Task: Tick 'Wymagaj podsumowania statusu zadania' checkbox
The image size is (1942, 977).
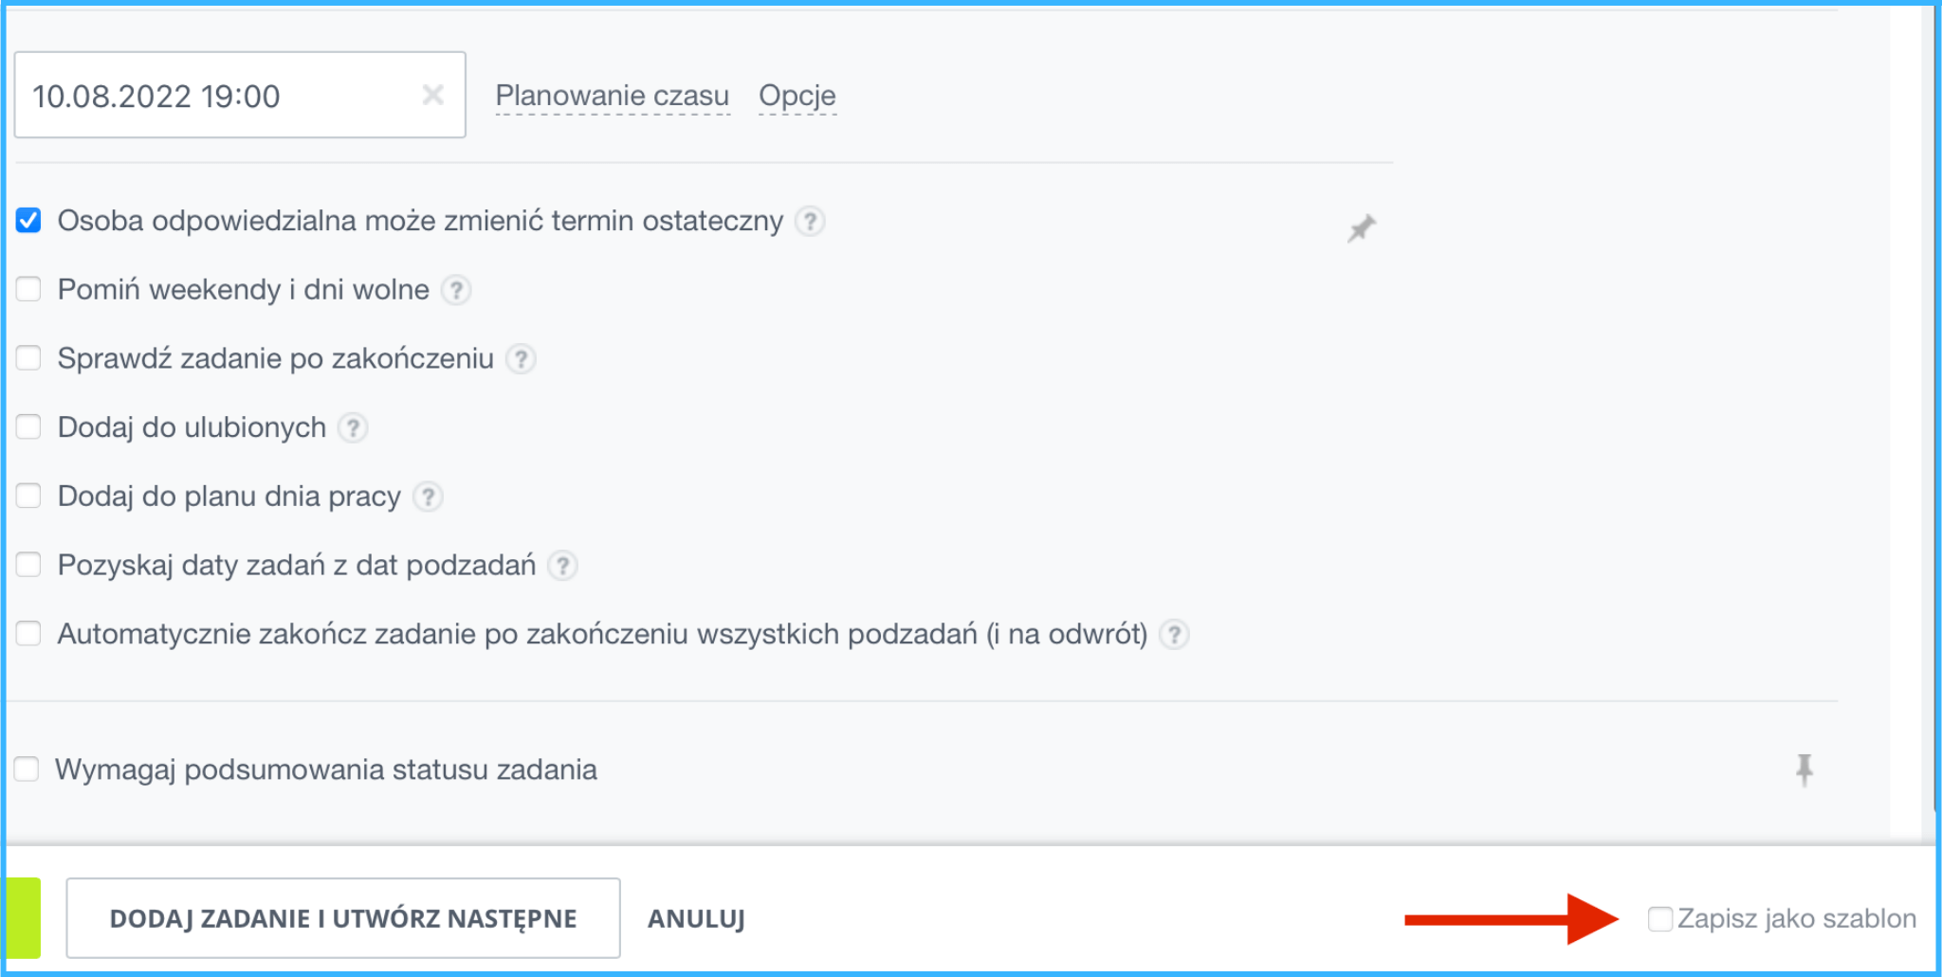Action: coord(27,769)
